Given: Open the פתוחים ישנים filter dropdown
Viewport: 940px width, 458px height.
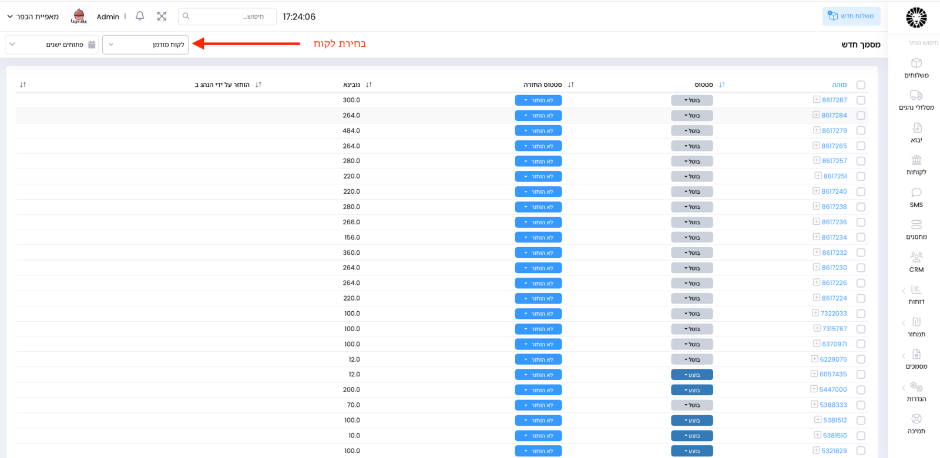Looking at the screenshot, I should 52,45.
